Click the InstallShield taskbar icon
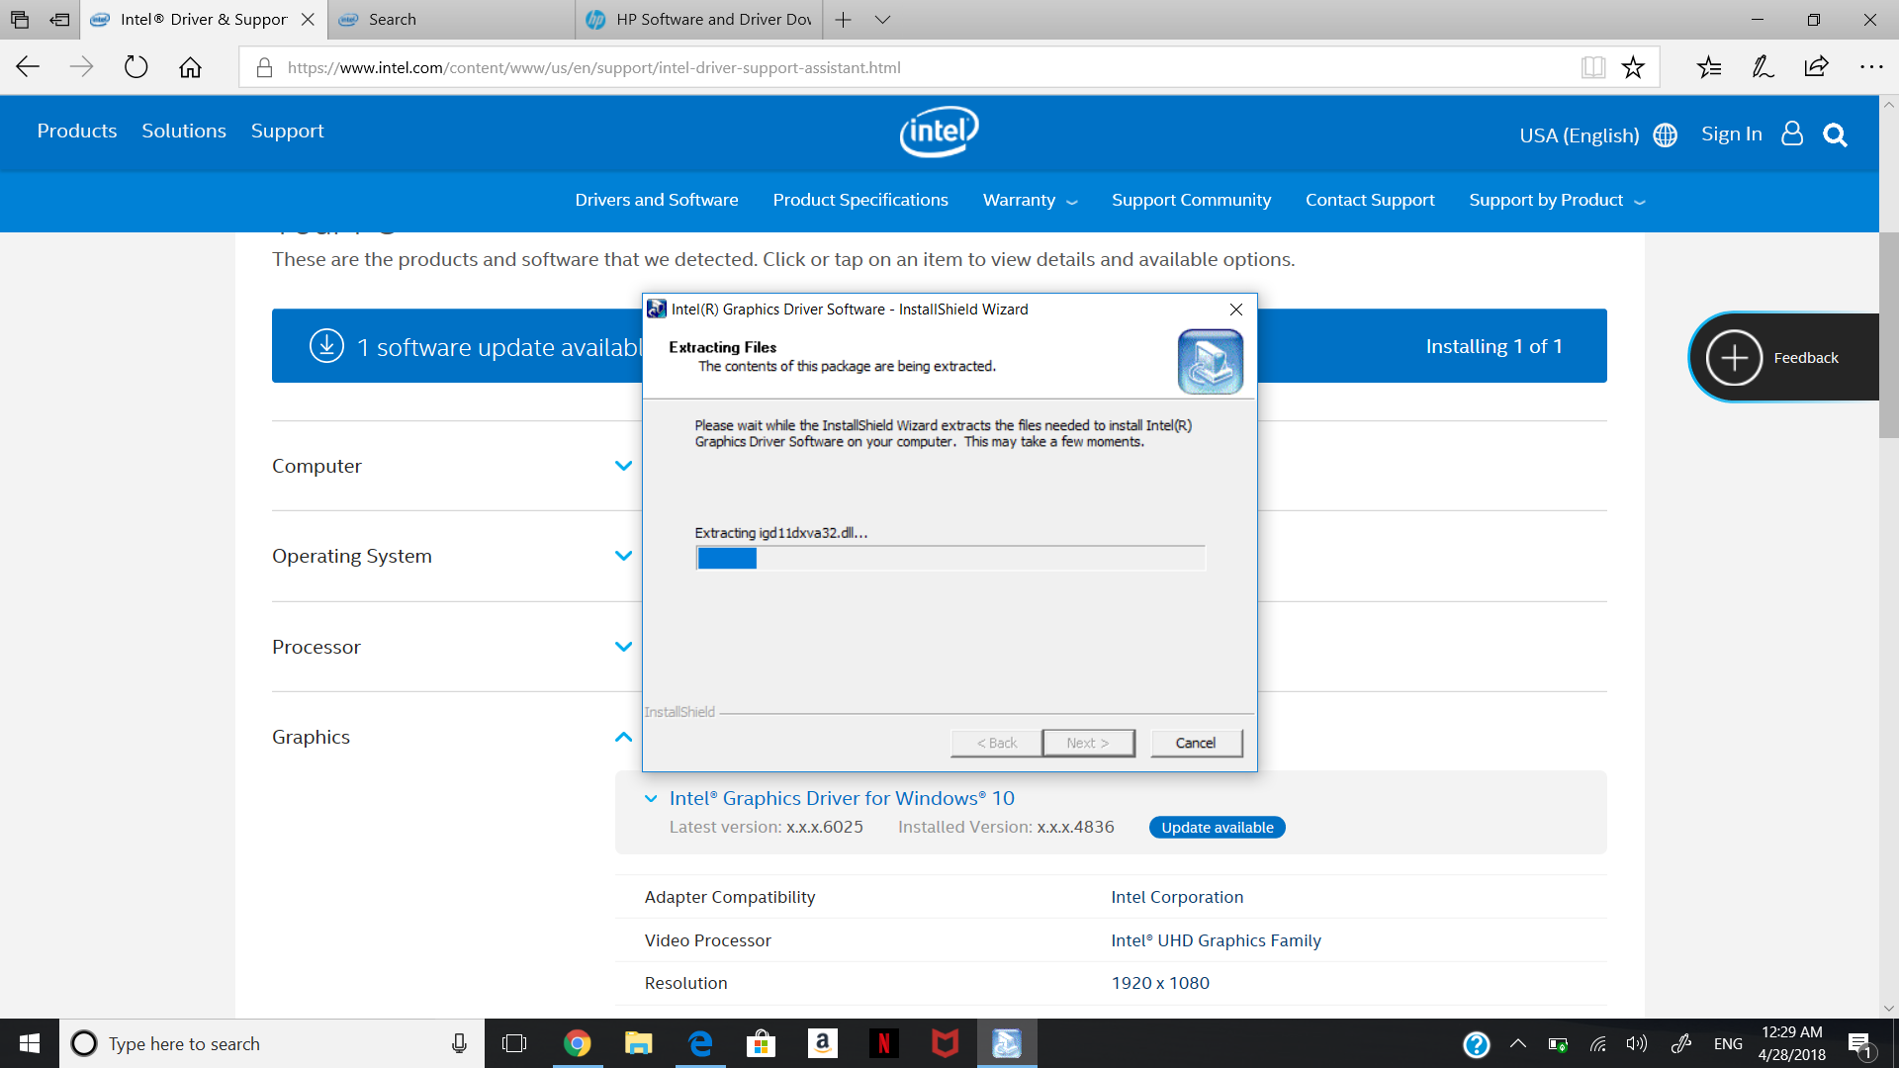Screen dimensions: 1899x1068 pos(1007,1043)
